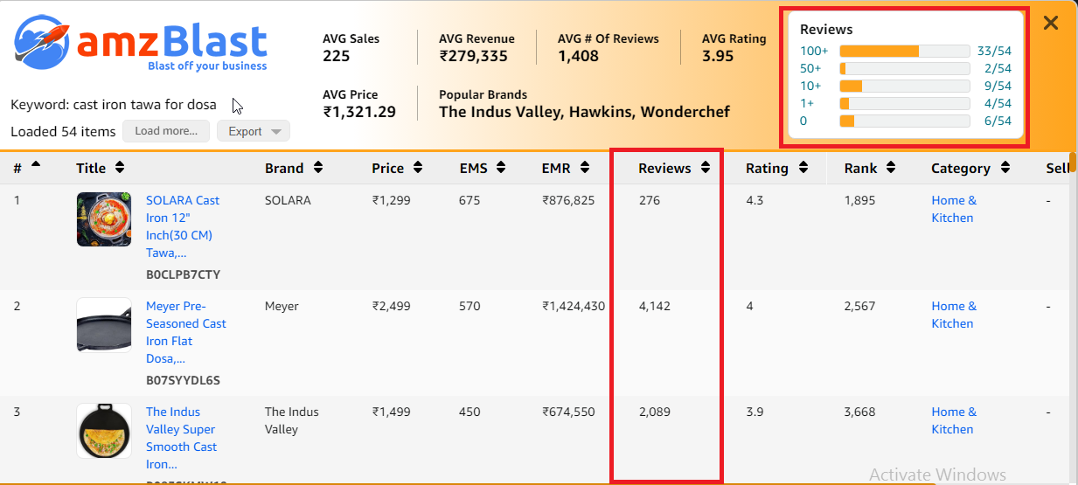Open Home & Kitchen category in row 2

pyautogui.click(x=954, y=315)
